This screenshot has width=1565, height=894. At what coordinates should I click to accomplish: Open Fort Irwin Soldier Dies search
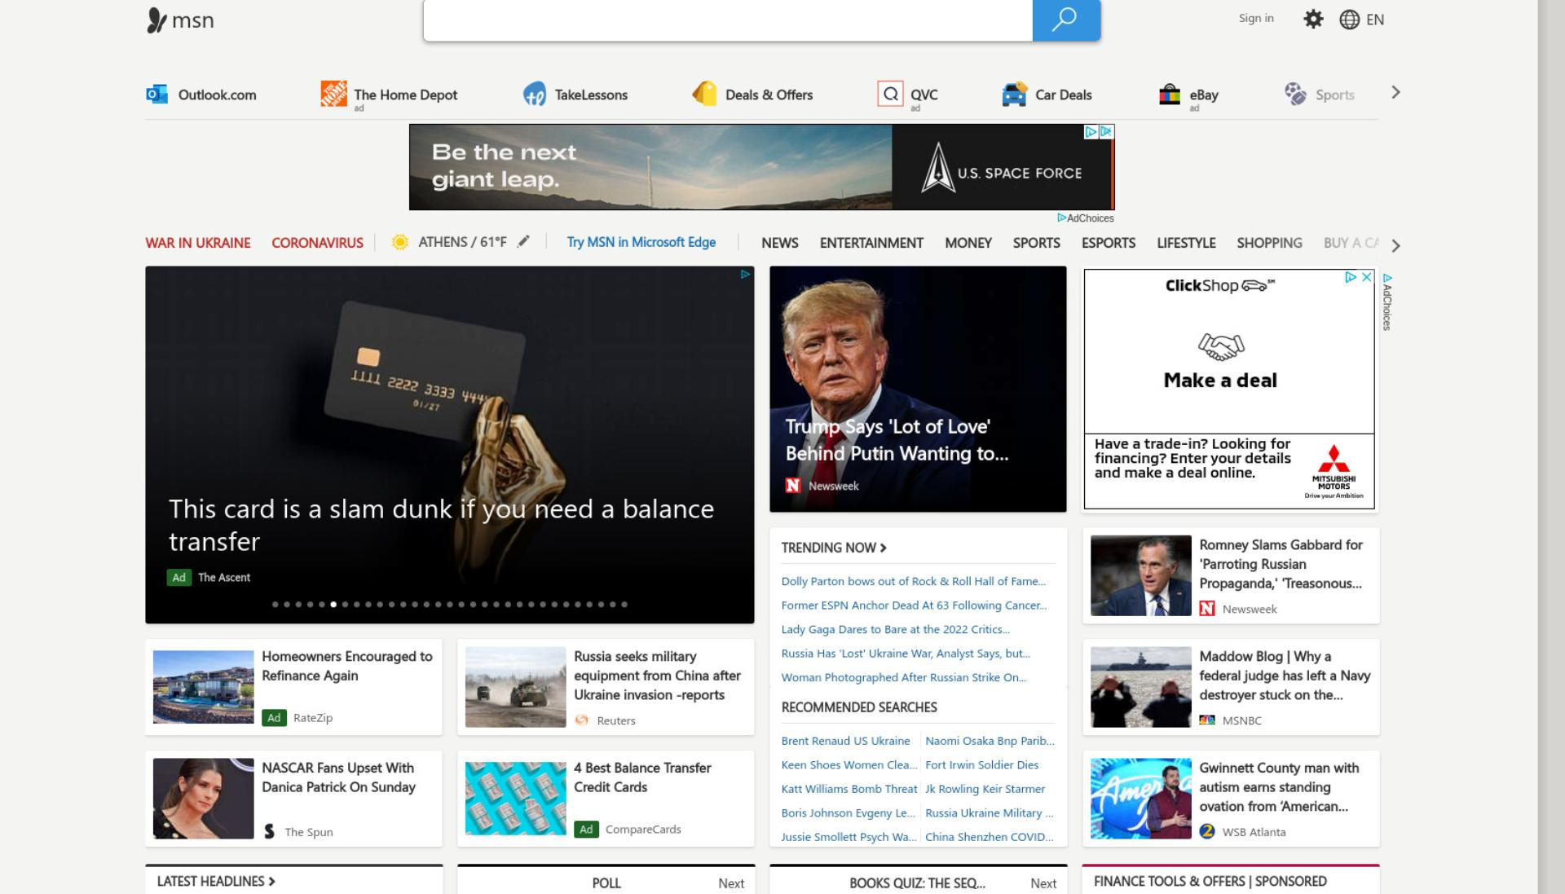coord(981,764)
